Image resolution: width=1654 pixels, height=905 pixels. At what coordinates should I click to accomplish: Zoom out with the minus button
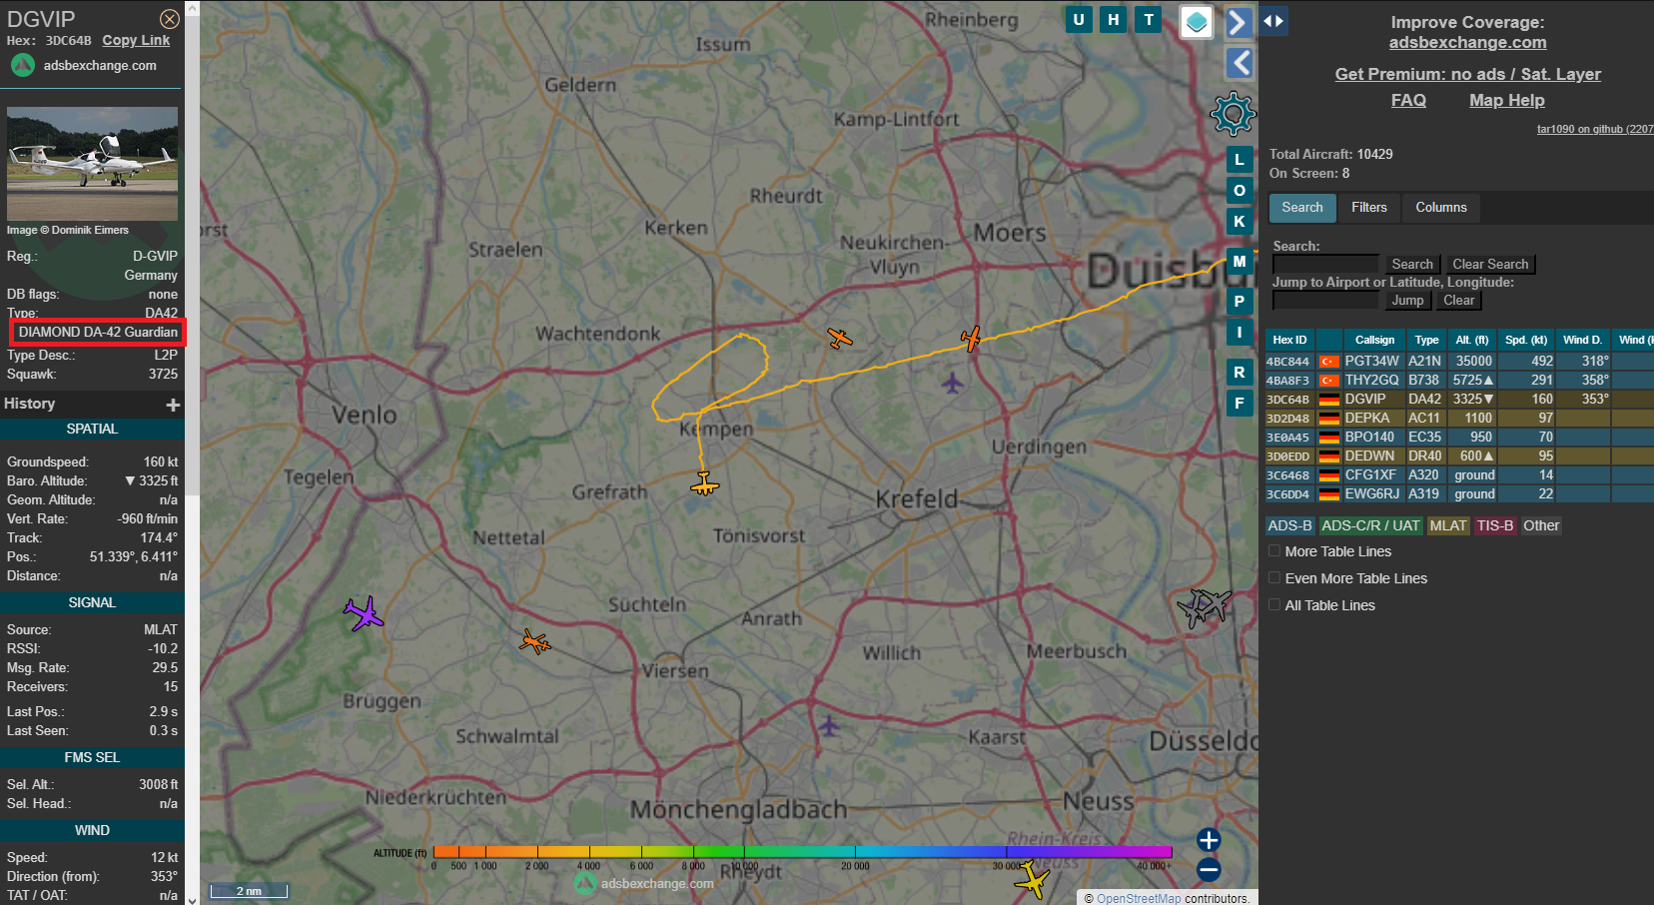(1209, 869)
